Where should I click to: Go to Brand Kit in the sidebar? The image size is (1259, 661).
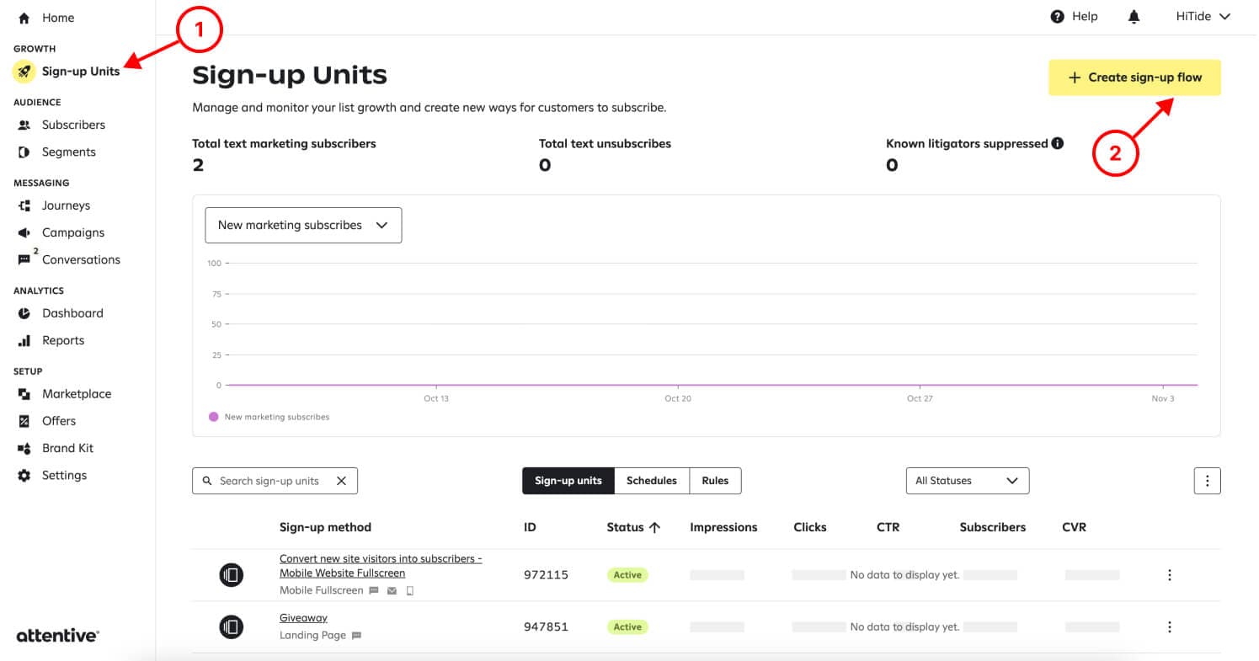click(67, 448)
